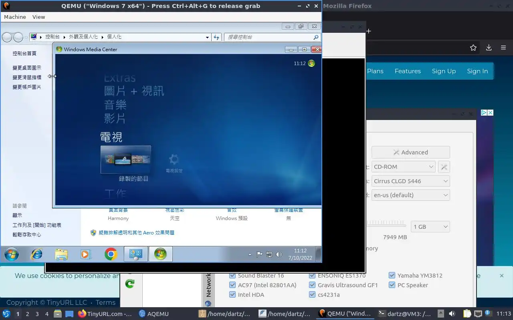Close the ad with X icon
This screenshot has width=513, height=320.
point(490,113)
